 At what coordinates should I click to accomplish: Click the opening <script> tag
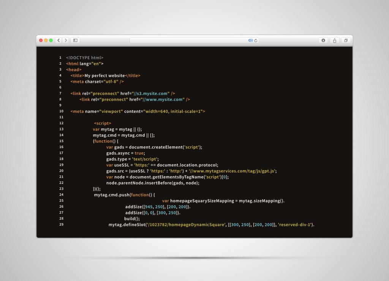pyautogui.click(x=103, y=123)
